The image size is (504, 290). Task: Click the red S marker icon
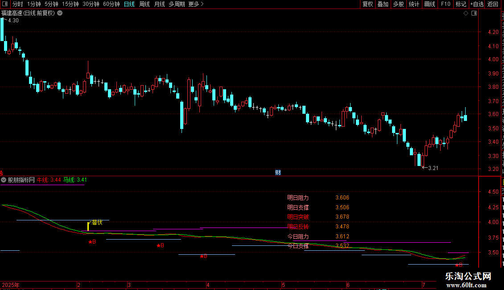pos(1,173)
